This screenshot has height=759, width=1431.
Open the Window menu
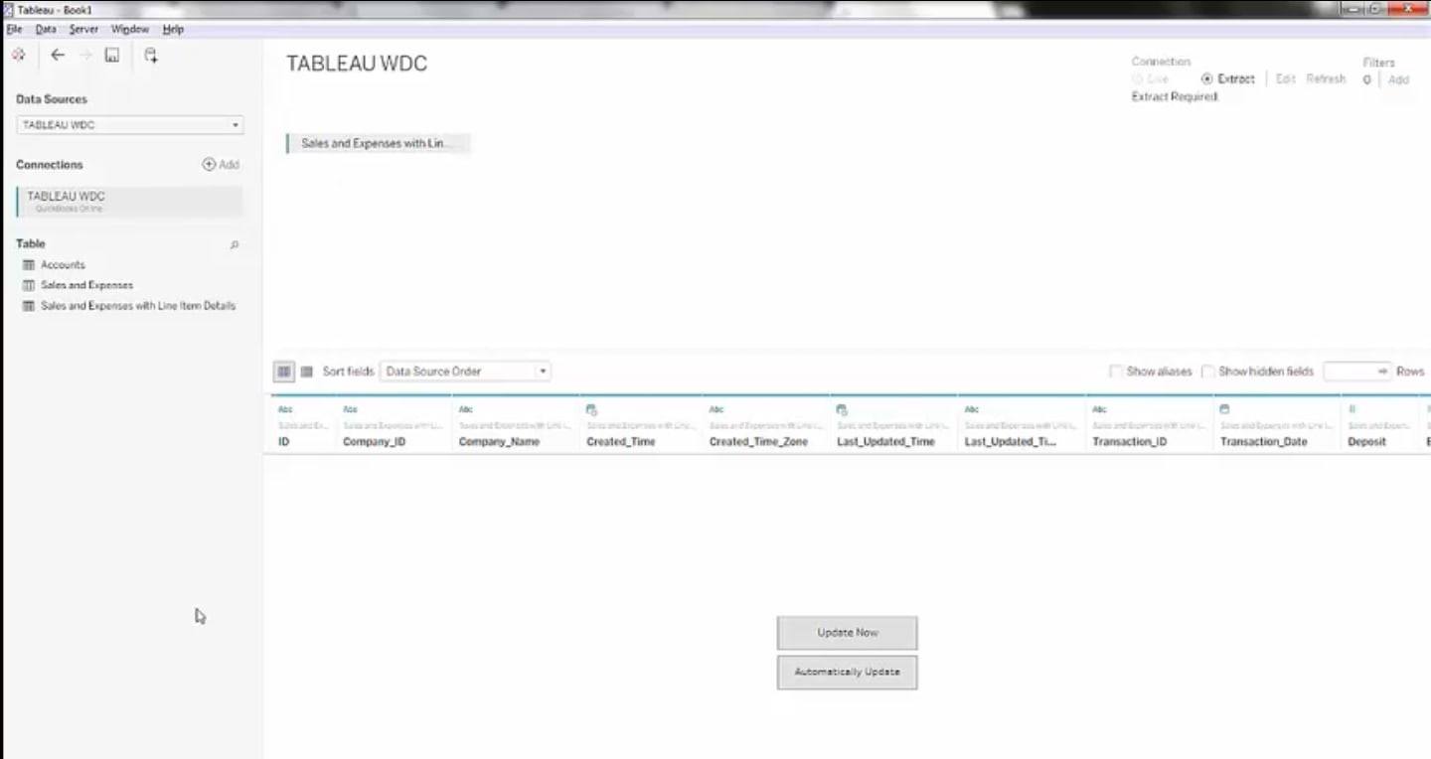click(129, 30)
